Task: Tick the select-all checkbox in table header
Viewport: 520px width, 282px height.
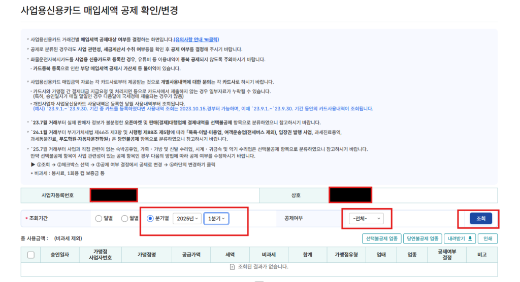Action: [x=31, y=255]
